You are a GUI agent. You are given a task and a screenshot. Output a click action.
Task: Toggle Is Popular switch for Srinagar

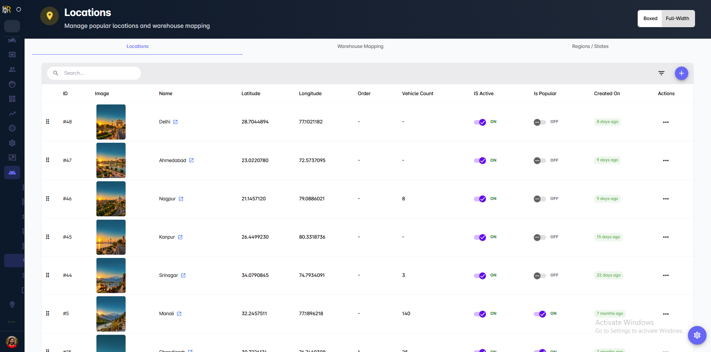tap(540, 276)
